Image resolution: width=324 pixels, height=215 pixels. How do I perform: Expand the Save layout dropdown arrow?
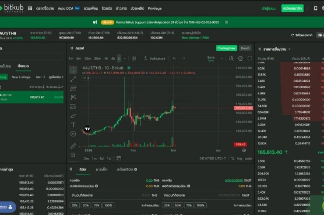pos(222,59)
